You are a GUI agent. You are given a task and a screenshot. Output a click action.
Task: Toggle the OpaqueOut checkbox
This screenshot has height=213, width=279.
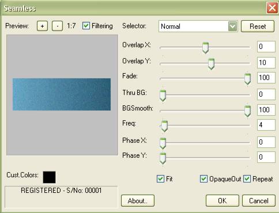pyautogui.click(x=203, y=179)
